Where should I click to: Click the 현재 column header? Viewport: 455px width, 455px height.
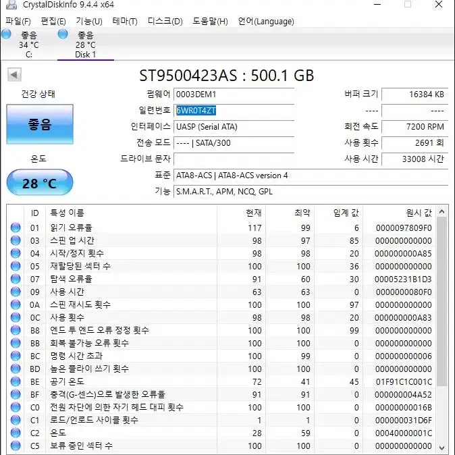point(241,213)
